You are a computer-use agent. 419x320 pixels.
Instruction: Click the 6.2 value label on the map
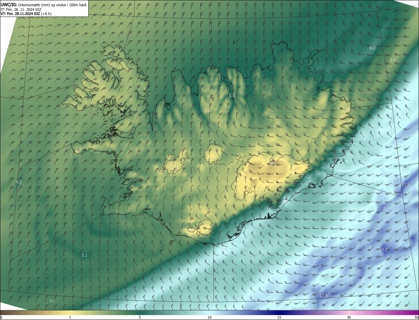pos(373,48)
